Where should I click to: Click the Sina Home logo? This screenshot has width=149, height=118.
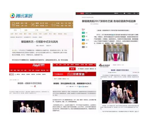[104, 65]
